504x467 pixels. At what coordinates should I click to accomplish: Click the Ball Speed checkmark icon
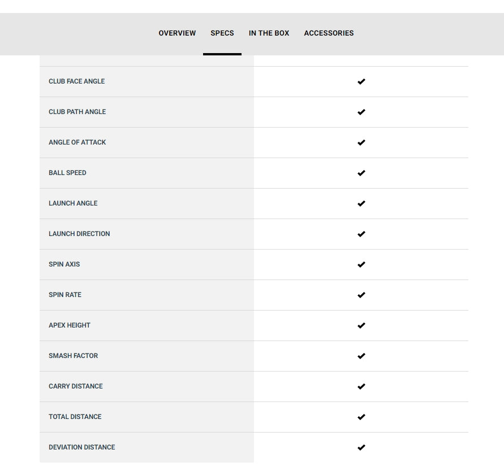point(361,173)
